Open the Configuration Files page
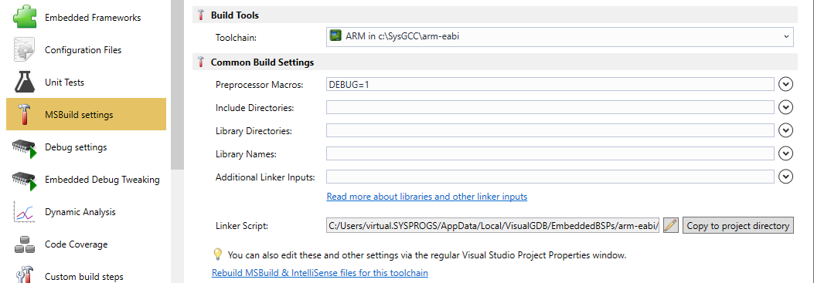 pyautogui.click(x=86, y=50)
